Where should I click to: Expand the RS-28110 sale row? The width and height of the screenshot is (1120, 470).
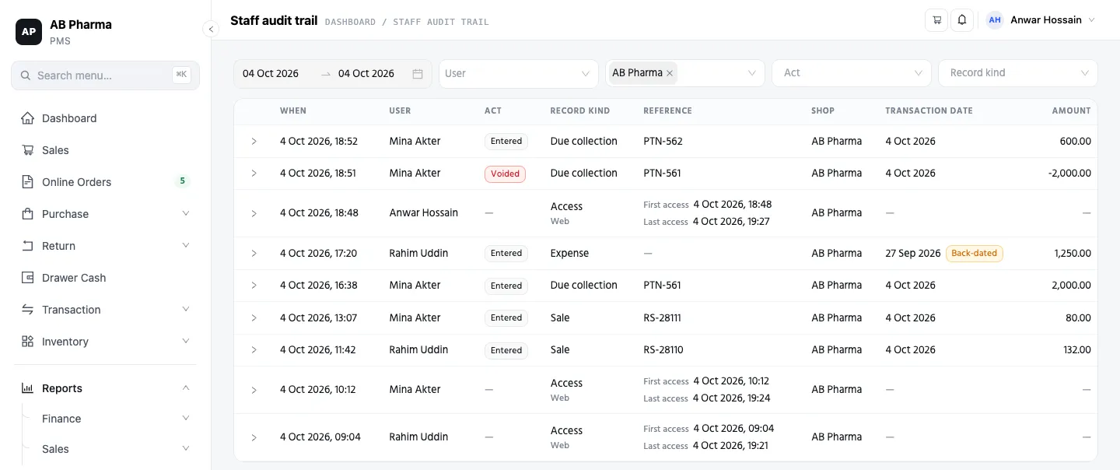click(x=254, y=350)
